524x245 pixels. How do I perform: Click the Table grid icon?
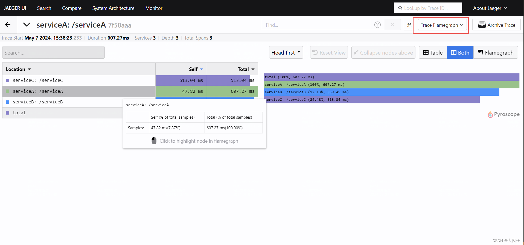(426, 53)
